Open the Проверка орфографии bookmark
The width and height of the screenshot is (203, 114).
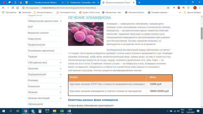(158, 12)
